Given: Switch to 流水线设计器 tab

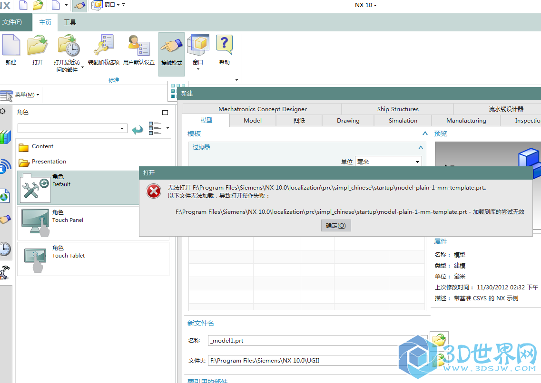Looking at the screenshot, I should tap(506, 109).
